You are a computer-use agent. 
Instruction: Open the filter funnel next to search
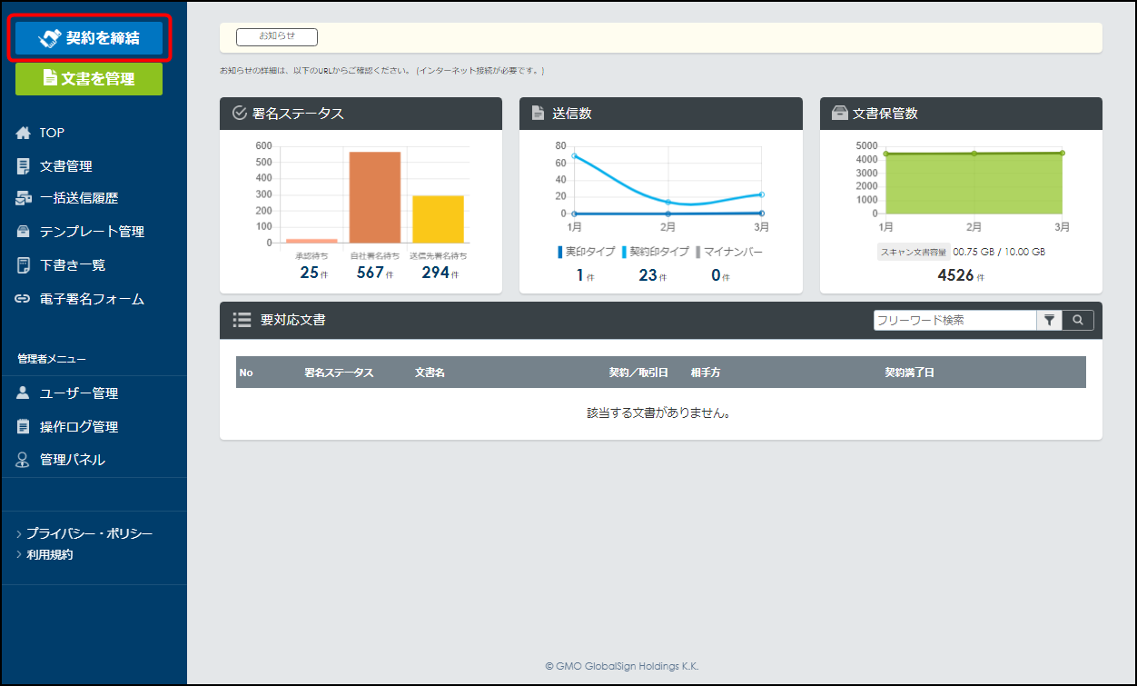(x=1049, y=320)
